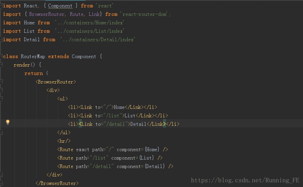This screenshot has width=303, height=187.
Task: Click component={Detail} on the Route line
Action: tap(141, 166)
